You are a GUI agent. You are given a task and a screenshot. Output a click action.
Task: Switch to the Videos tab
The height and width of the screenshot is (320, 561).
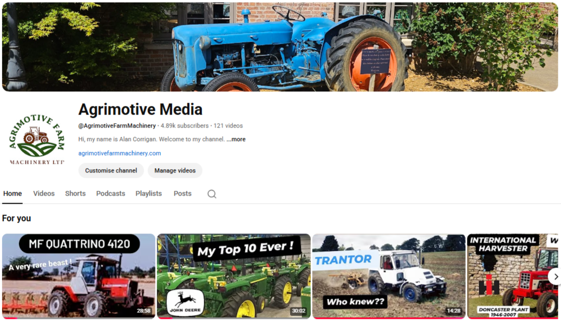click(x=44, y=194)
